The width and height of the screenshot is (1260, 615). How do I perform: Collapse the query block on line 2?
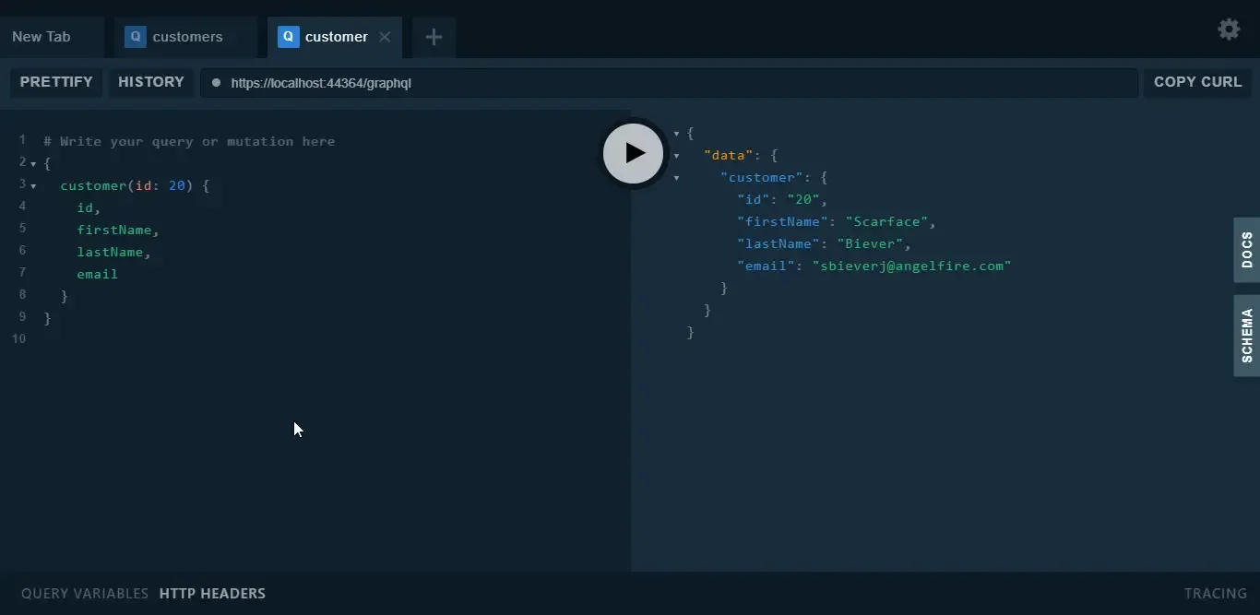click(x=31, y=163)
